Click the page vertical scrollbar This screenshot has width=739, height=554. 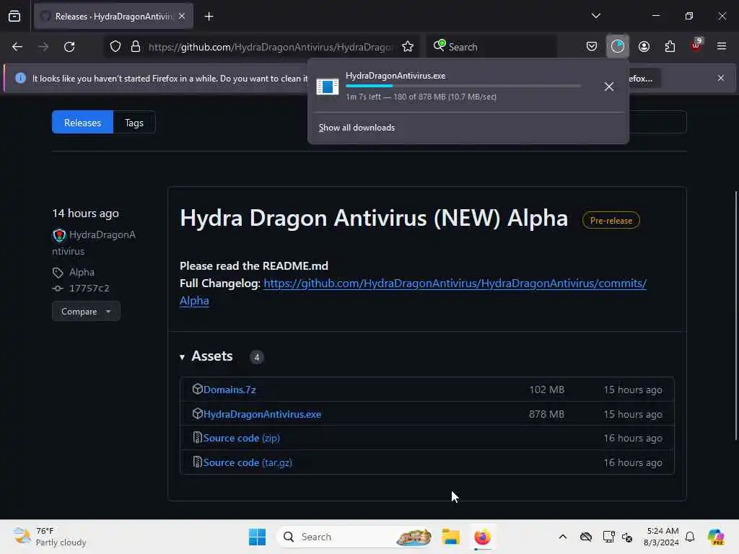(735, 316)
